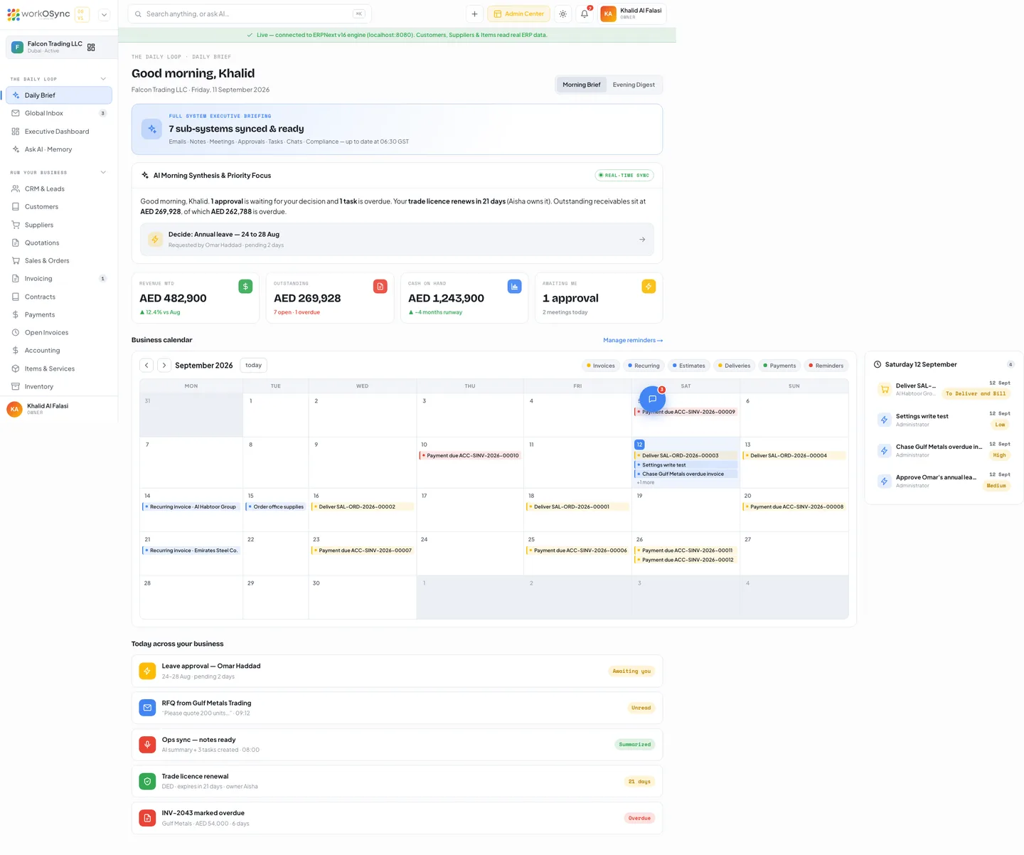Viewport: 1024px width, 855px height.
Task: Click the Invoicing icon in sidebar
Action: tap(16, 279)
